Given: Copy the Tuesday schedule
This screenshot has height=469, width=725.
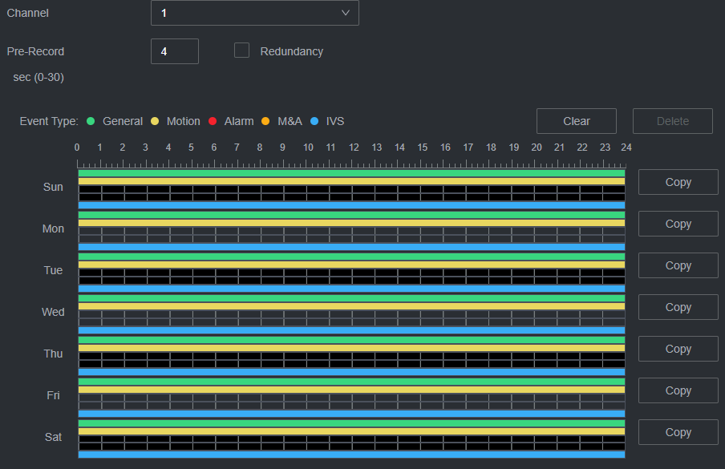Looking at the screenshot, I should pyautogui.click(x=678, y=265).
